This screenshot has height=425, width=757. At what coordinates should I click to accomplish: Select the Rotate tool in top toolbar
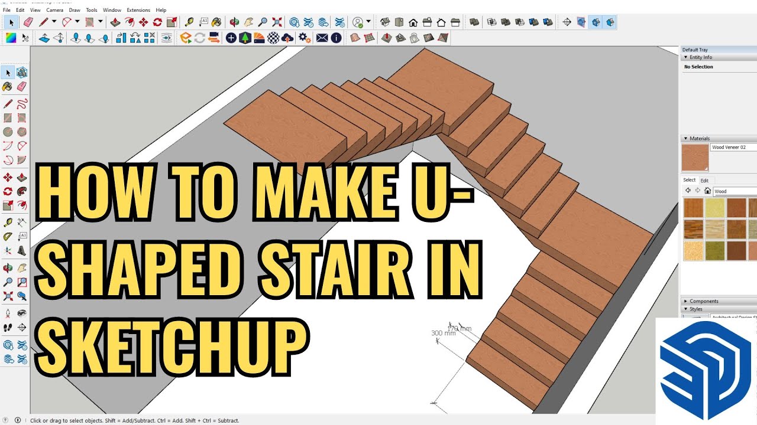click(157, 22)
